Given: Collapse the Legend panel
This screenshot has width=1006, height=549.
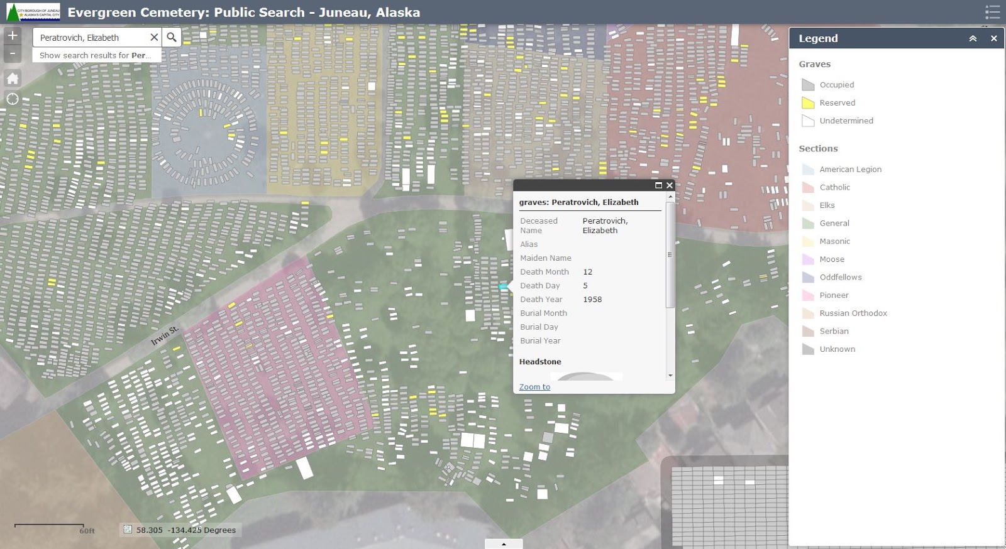Looking at the screenshot, I should pyautogui.click(x=973, y=38).
